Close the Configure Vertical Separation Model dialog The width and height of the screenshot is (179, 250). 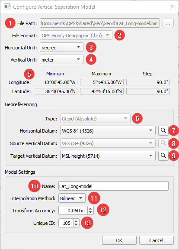(172, 6)
